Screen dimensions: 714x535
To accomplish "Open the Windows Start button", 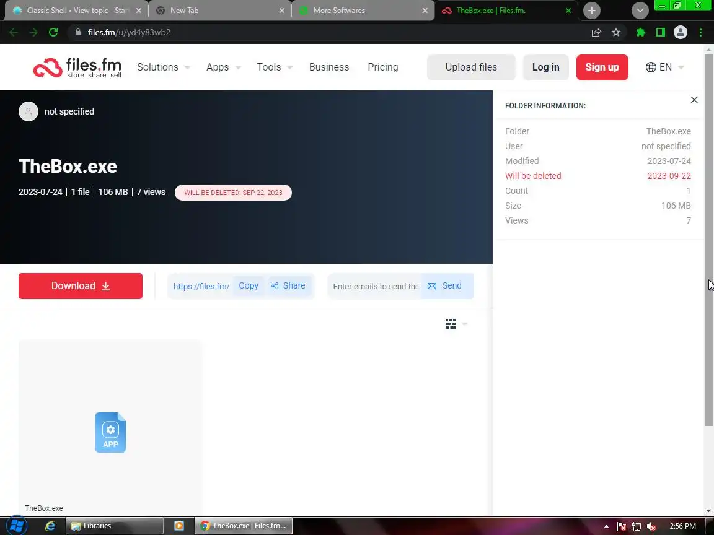I will [x=17, y=526].
